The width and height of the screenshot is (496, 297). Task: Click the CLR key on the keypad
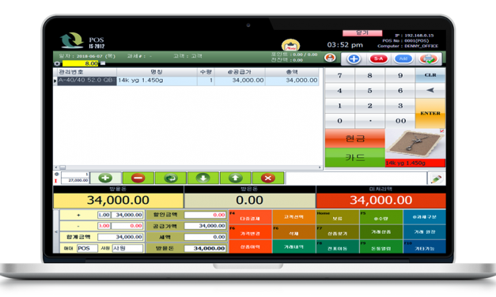pyautogui.click(x=430, y=75)
